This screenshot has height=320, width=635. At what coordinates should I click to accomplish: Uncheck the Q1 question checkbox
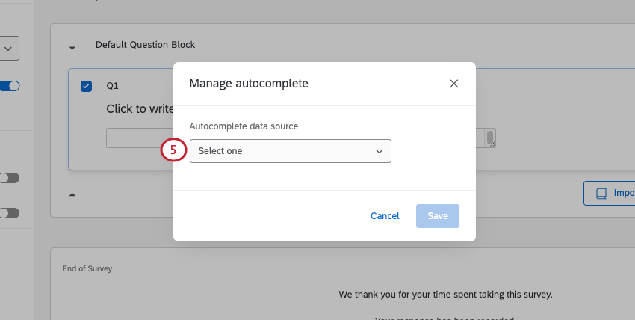click(x=86, y=86)
